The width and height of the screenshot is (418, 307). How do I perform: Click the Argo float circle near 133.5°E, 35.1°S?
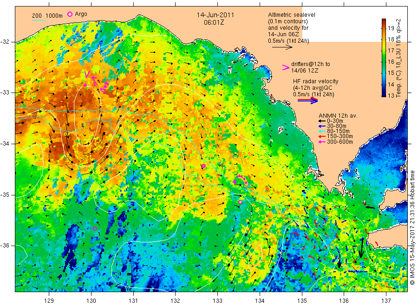click(240, 202)
